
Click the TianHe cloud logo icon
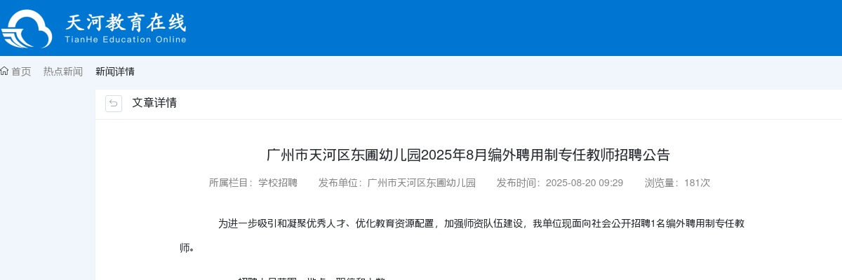point(27,29)
